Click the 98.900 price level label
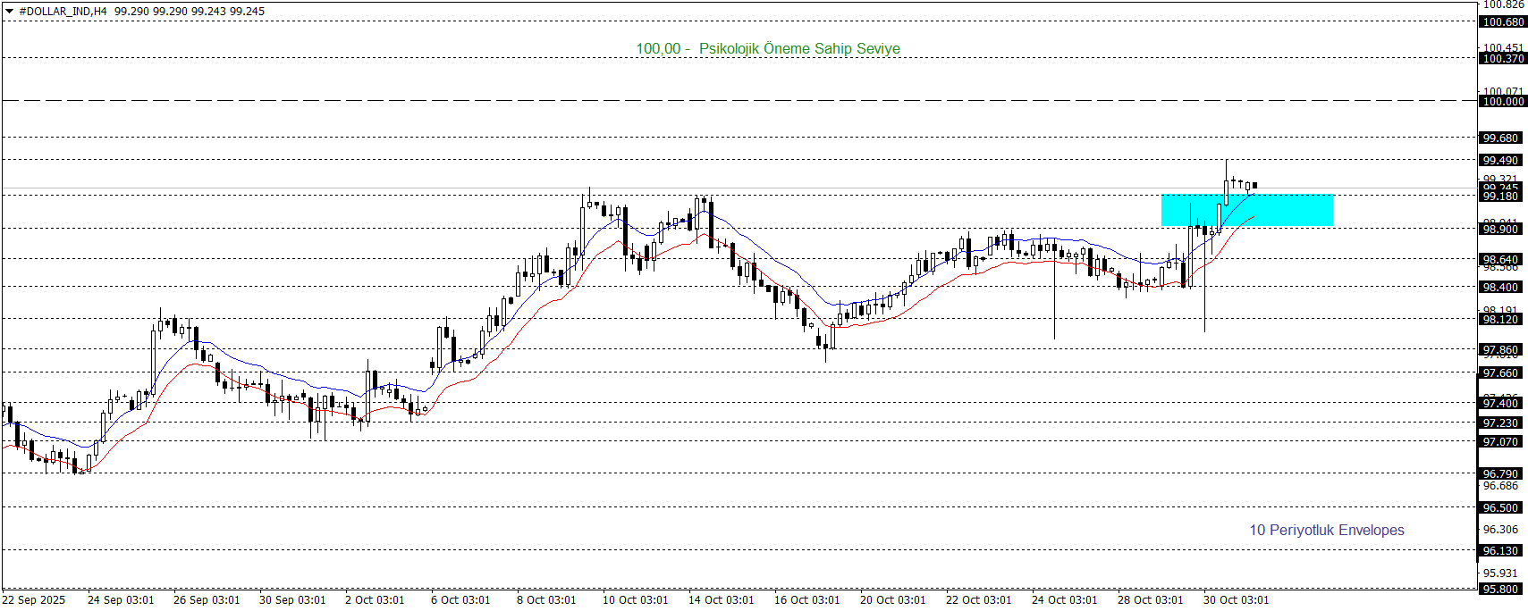This screenshot has width=1528, height=611. click(1500, 230)
